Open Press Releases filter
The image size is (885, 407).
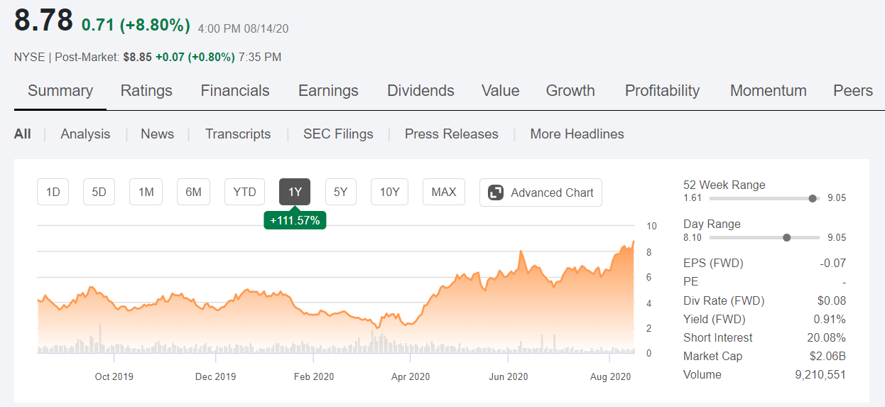pyautogui.click(x=452, y=134)
